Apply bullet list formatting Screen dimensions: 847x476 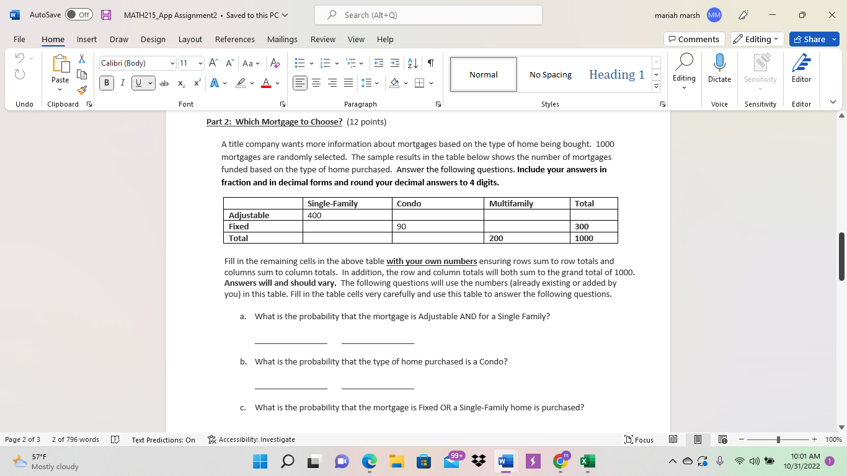click(x=300, y=63)
